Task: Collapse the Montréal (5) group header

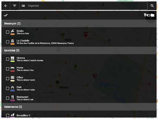Action: click(79, 51)
